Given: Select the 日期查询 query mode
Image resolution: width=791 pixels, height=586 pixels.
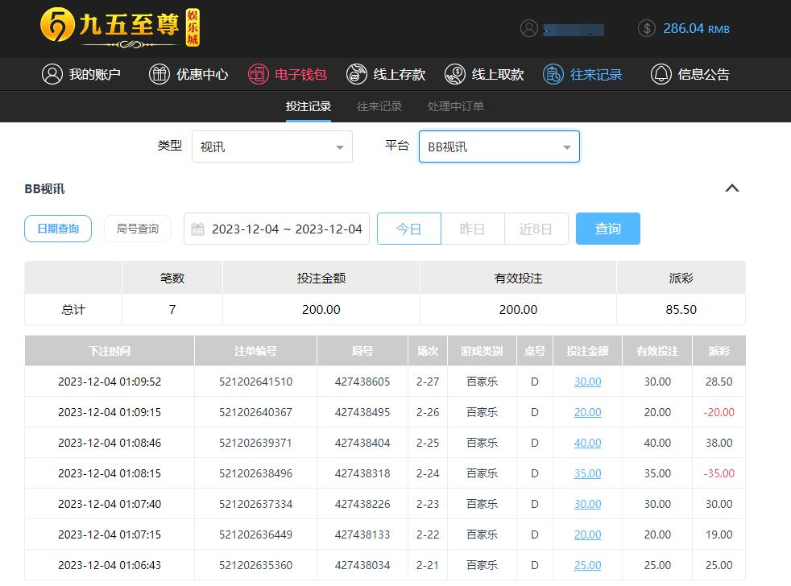Looking at the screenshot, I should pos(58,229).
